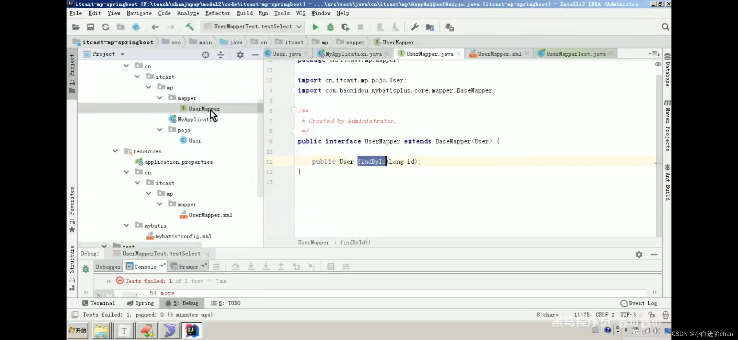The width and height of the screenshot is (738, 340).
Task: Open the Spring tool window
Action: [x=140, y=303]
